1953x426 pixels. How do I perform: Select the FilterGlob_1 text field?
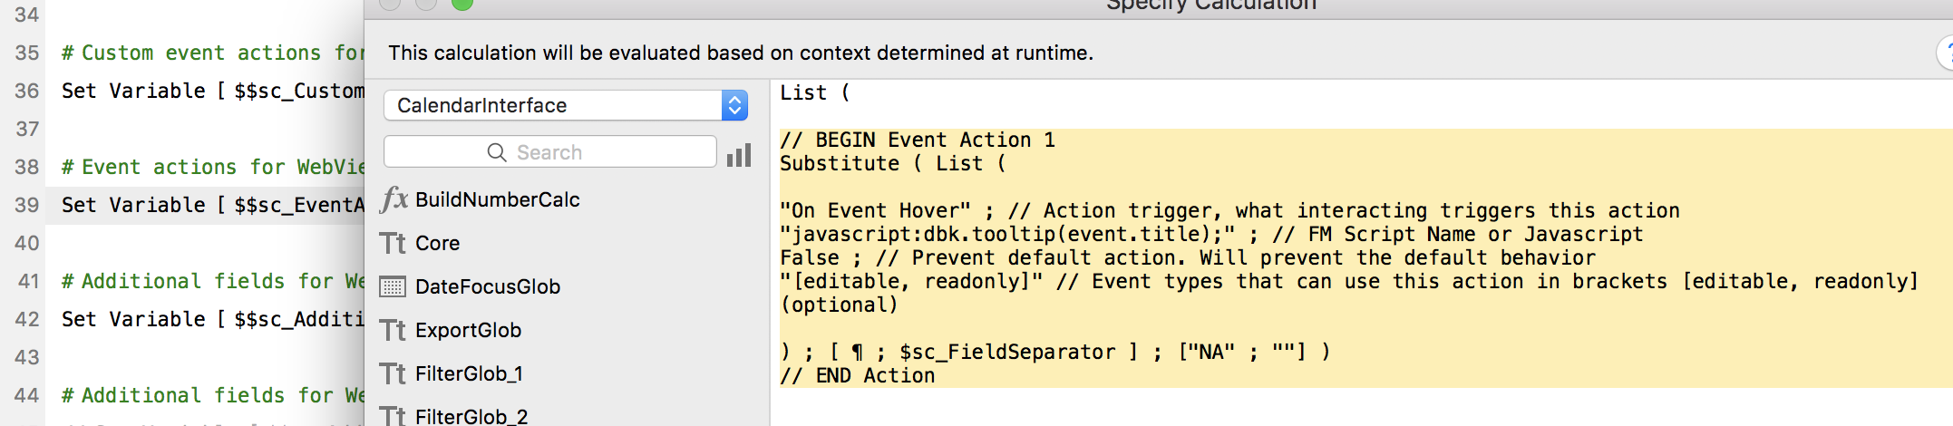coord(469,373)
